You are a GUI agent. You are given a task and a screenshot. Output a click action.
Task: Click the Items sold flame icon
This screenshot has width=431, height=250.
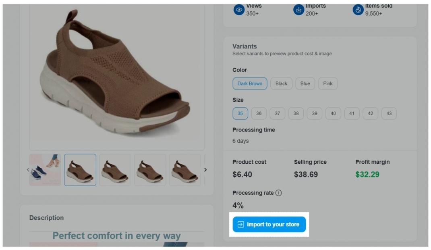(x=358, y=10)
